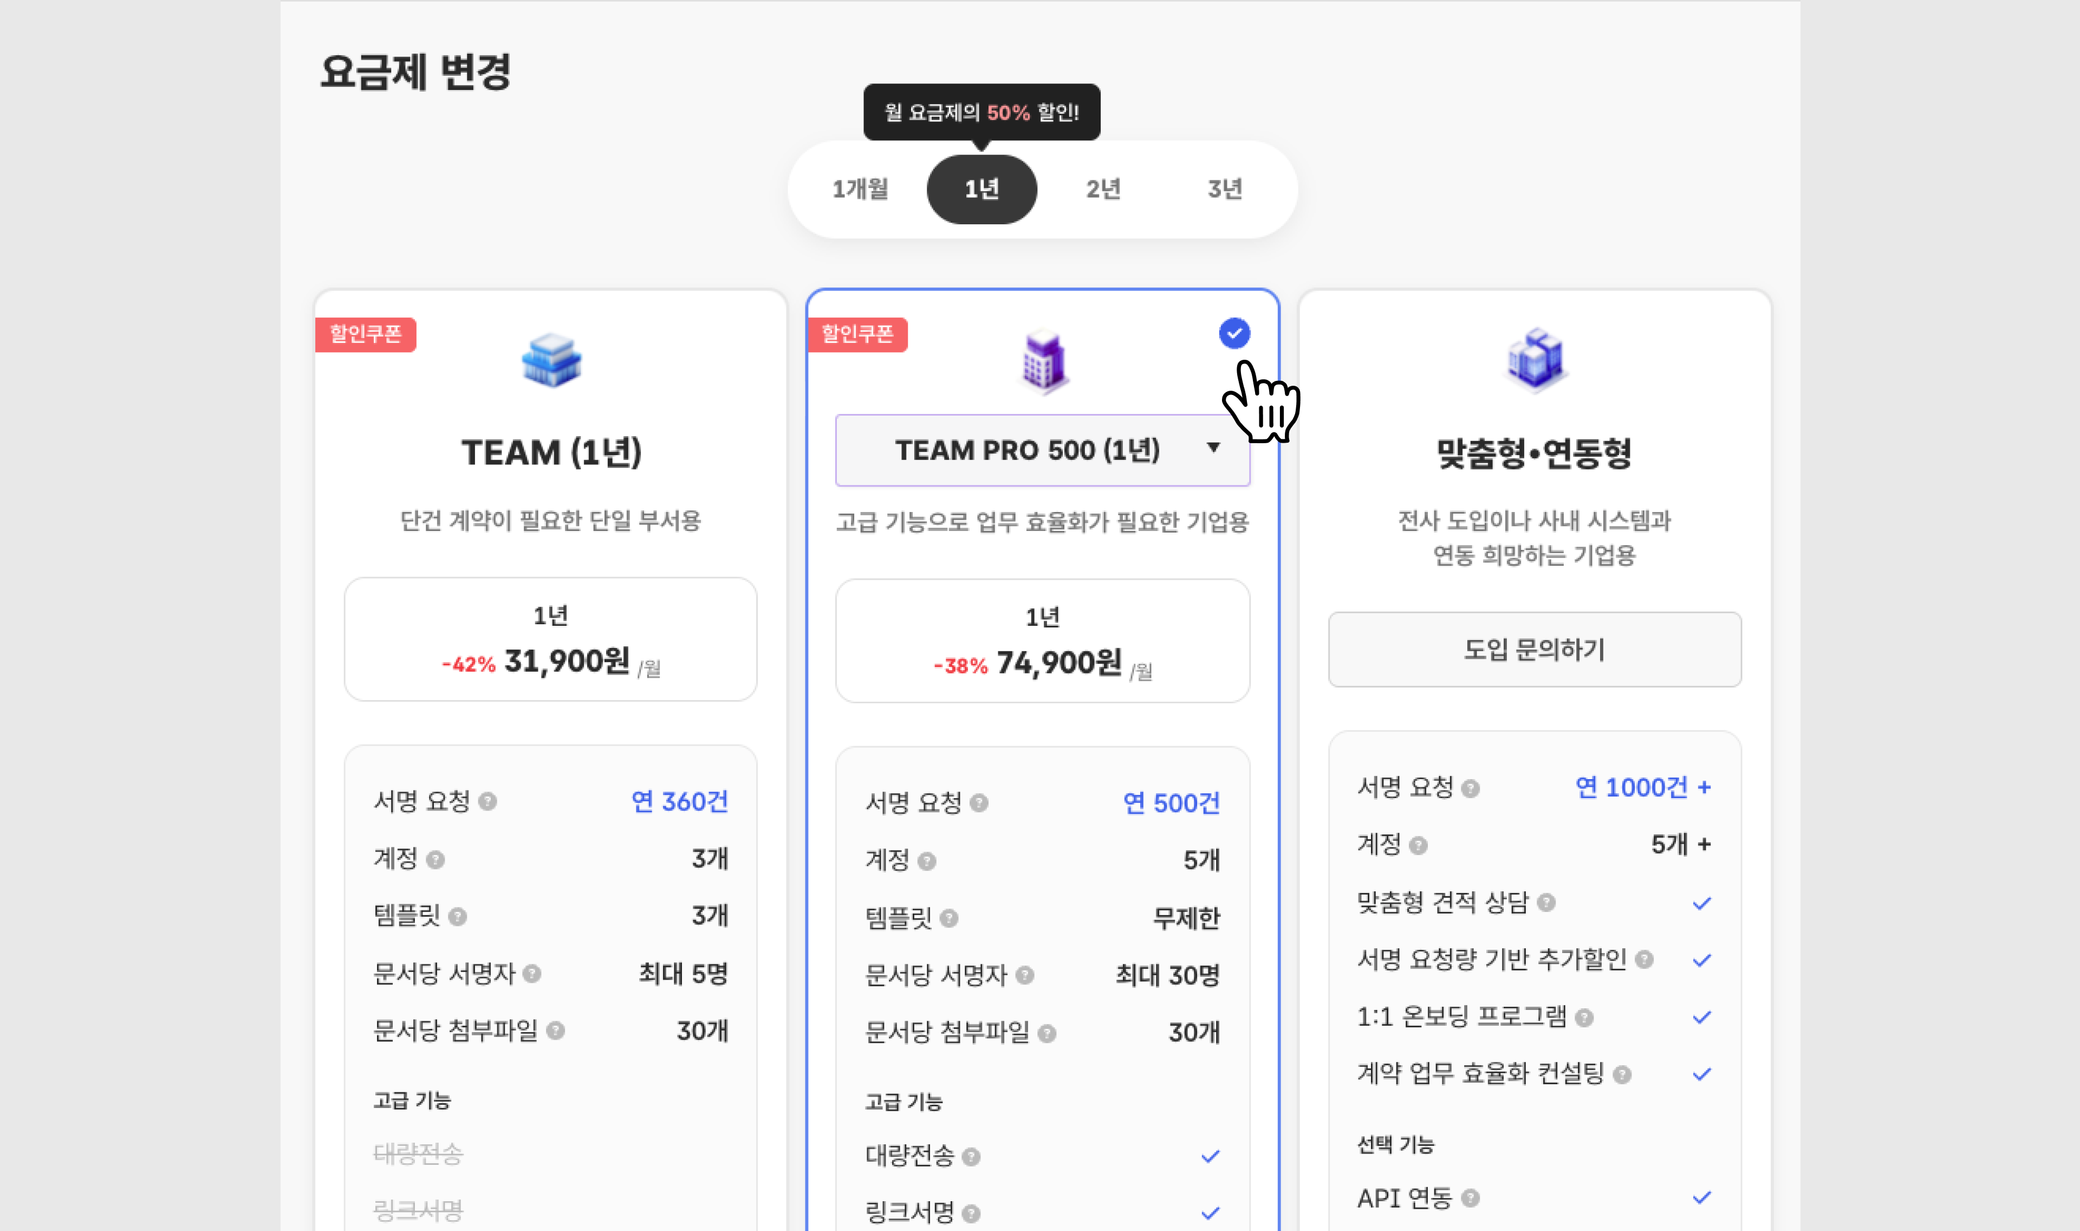The height and width of the screenshot is (1231, 2080).
Task: Click the TEAM PRO 74,900원 price box
Action: tap(1043, 641)
